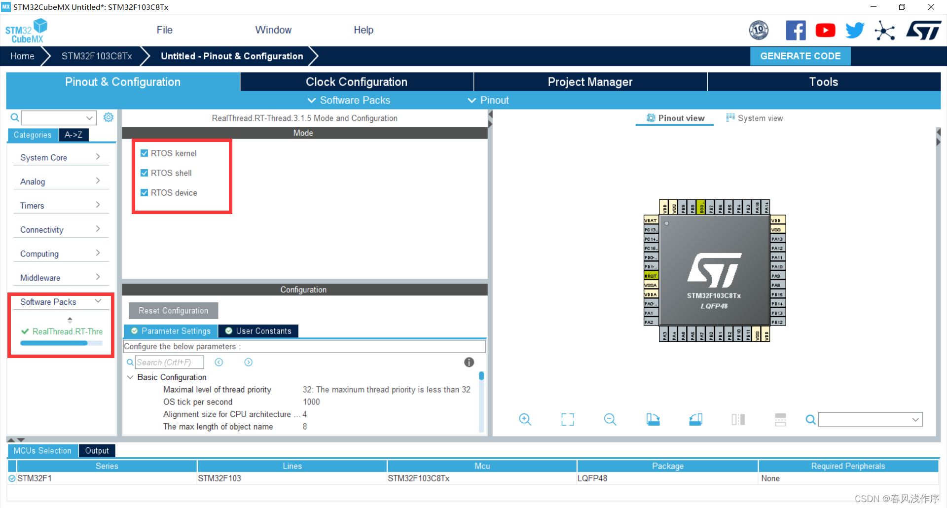This screenshot has width=947, height=508.
Task: Click the BOOT0 pin on the chip
Action: tap(702, 207)
